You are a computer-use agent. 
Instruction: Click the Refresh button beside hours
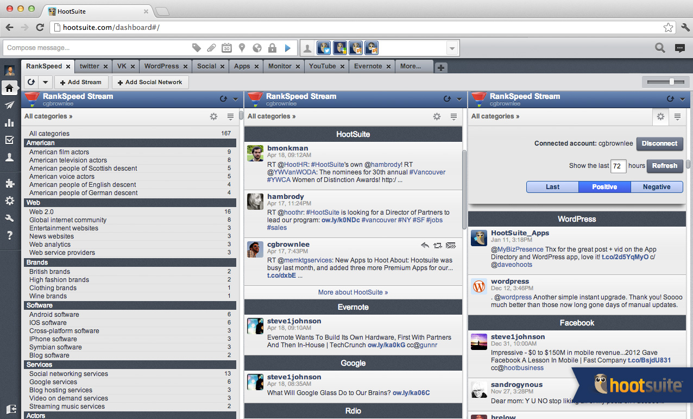coord(665,166)
